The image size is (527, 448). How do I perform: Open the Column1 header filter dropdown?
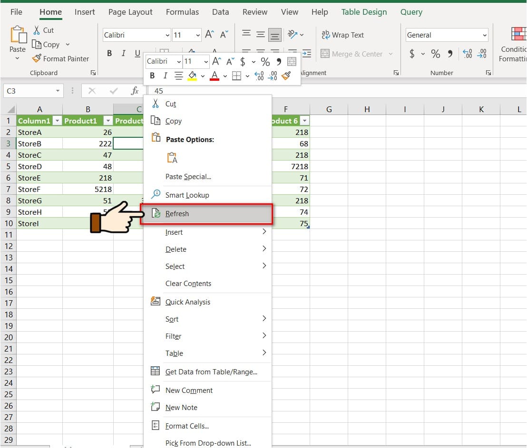58,121
